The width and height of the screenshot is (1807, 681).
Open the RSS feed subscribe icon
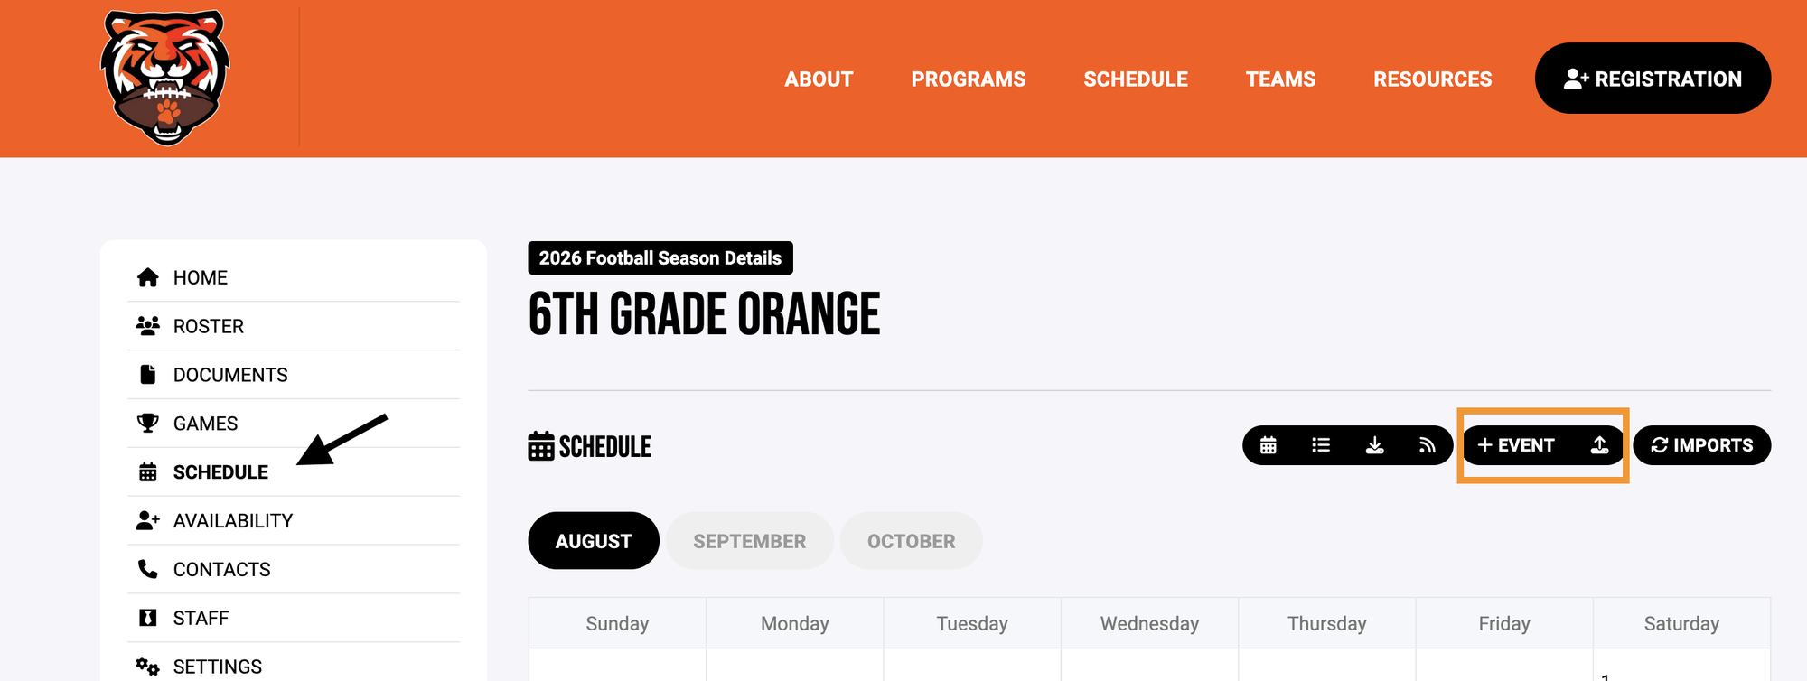1427,445
